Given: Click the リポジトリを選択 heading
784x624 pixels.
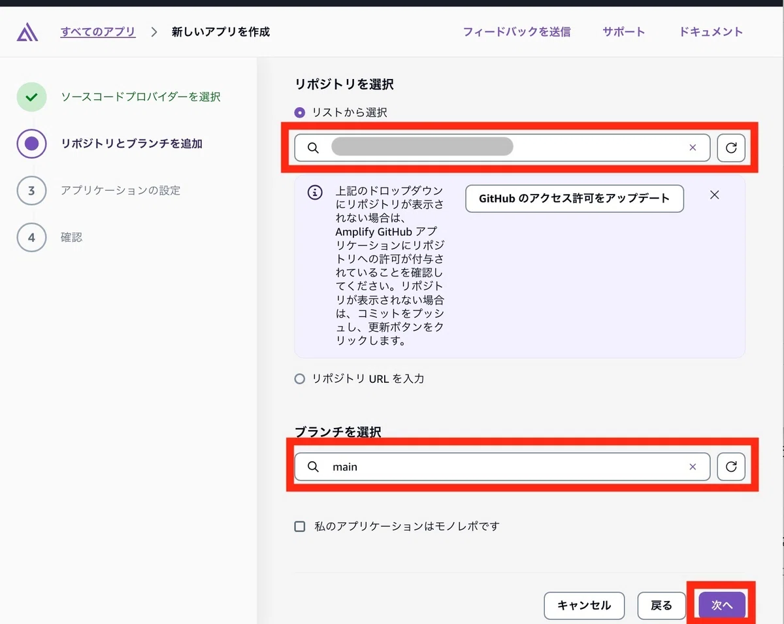Looking at the screenshot, I should click(344, 84).
